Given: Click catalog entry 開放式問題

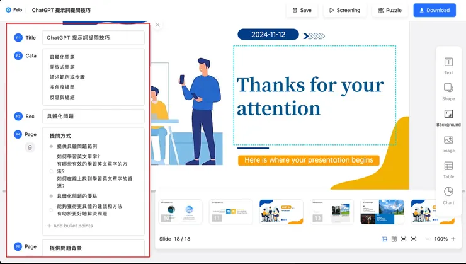Looking at the screenshot, I should pyautogui.click(x=62, y=67).
